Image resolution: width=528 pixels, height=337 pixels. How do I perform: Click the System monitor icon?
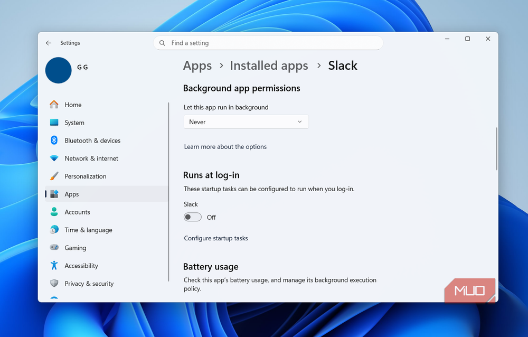pyautogui.click(x=54, y=123)
